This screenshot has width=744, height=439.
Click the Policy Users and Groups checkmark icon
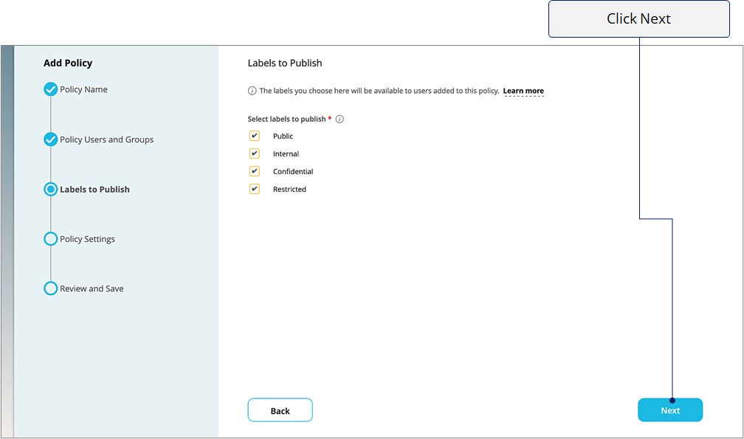[x=51, y=139]
